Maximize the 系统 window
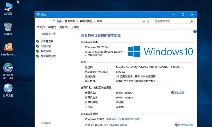Screen dimensions: 212x127 coord(183,15)
